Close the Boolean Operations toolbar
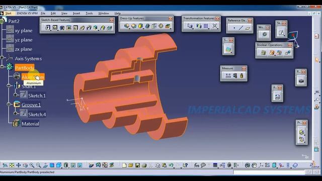 point(290,45)
